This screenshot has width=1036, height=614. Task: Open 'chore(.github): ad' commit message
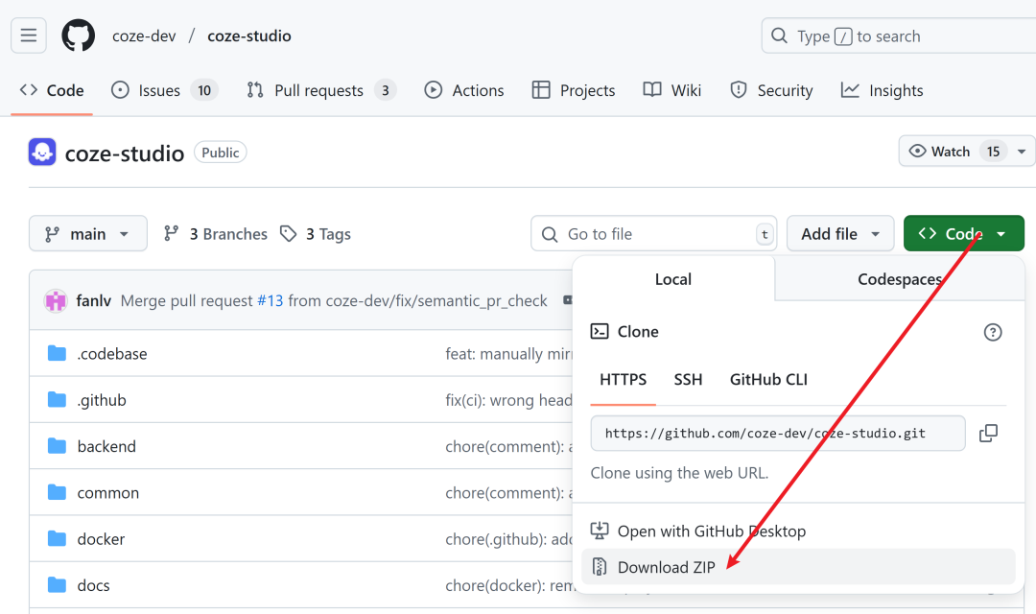tap(508, 538)
